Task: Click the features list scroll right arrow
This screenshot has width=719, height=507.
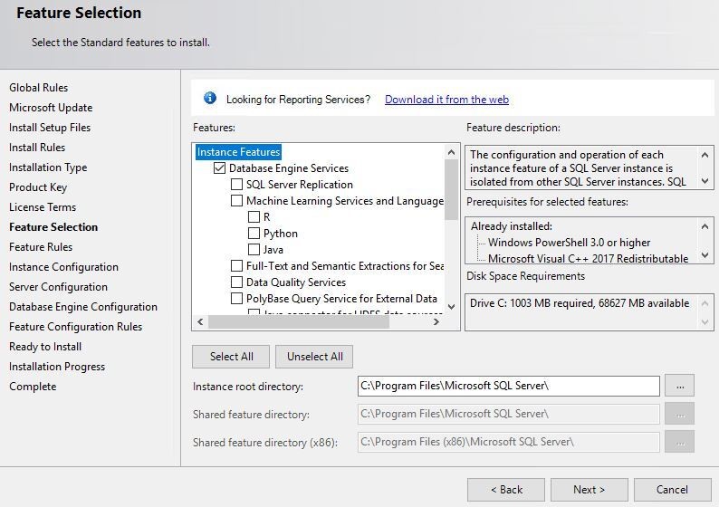Action: [436, 321]
